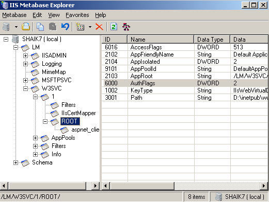Click the MimeMap key icon
This screenshot has width=269, height=202.
(x=35, y=72)
